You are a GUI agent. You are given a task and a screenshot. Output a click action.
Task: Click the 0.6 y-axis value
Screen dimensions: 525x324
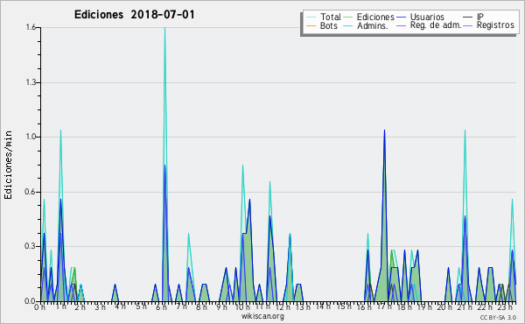31,192
